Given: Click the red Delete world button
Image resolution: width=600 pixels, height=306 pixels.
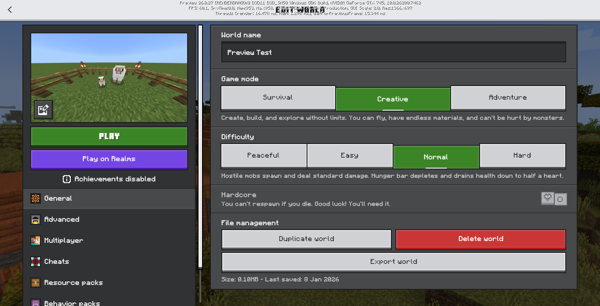Looking at the screenshot, I should [x=481, y=239].
